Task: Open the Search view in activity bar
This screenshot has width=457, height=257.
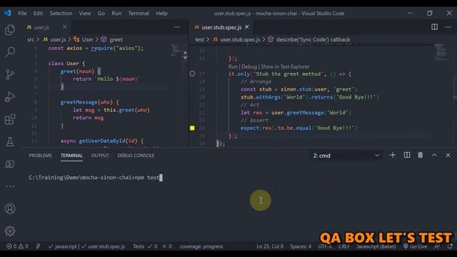Action: [10, 52]
